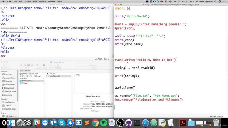Click Finder Share toolbar button
The height and width of the screenshot is (128, 228).
pyautogui.click(x=51, y=65)
